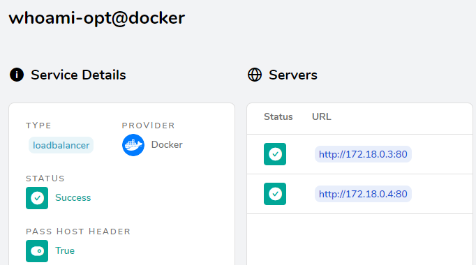The width and height of the screenshot is (476, 265).
Task: Click the URL column header
Action: [x=322, y=116]
